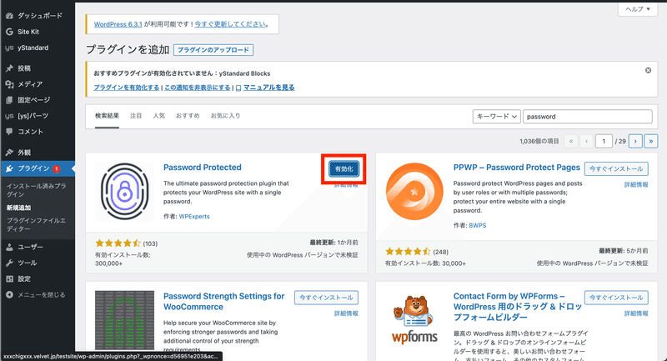This screenshot has height=361, width=667.
Task: Open Pages (固定ページ) icon in sidebar
Action: [x=9, y=100]
